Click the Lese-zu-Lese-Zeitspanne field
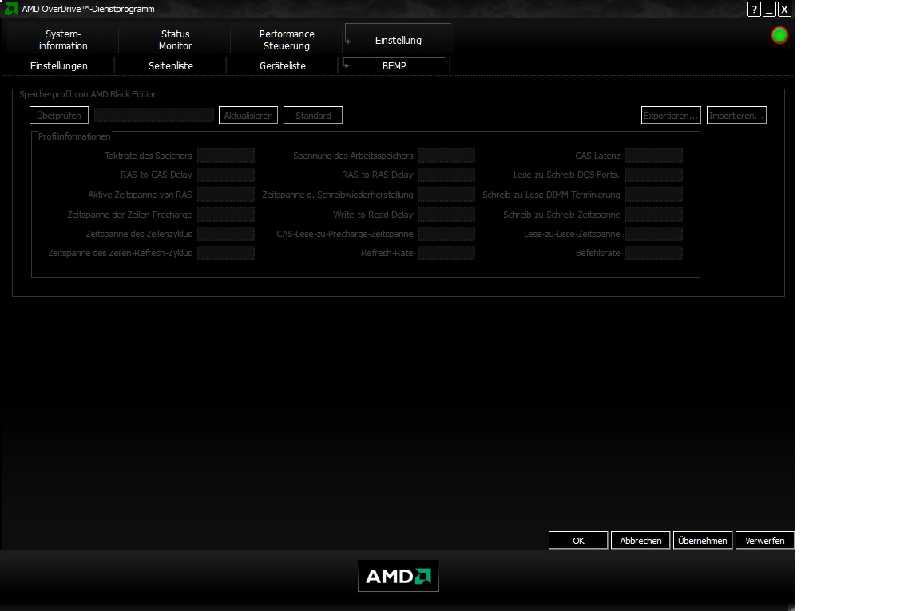Viewport: 920px width, 611px height. [653, 234]
